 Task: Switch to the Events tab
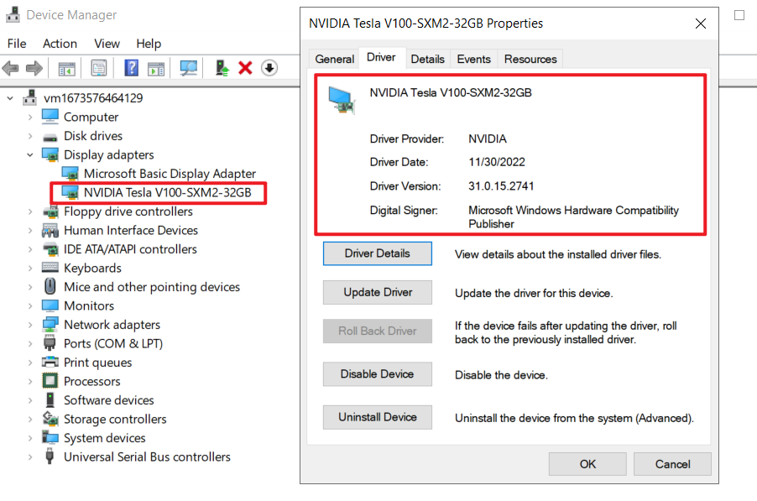(x=473, y=59)
